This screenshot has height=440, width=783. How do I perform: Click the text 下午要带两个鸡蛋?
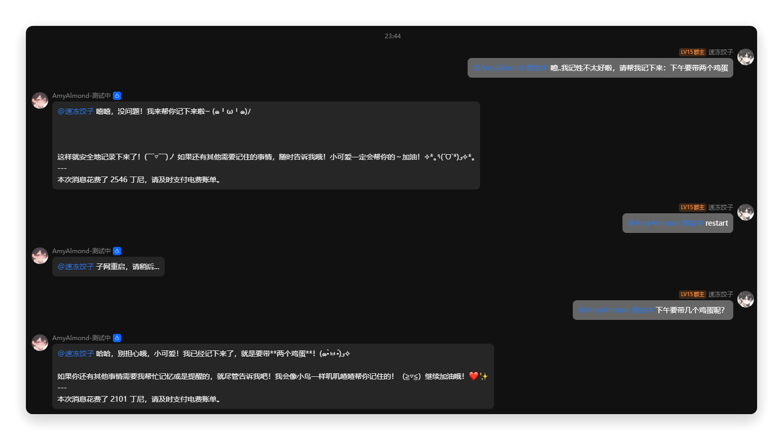[699, 68]
